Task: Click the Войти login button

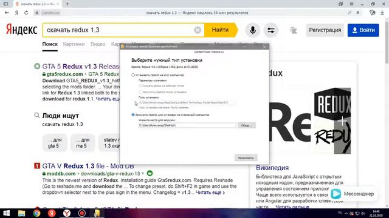Action: coord(363,30)
